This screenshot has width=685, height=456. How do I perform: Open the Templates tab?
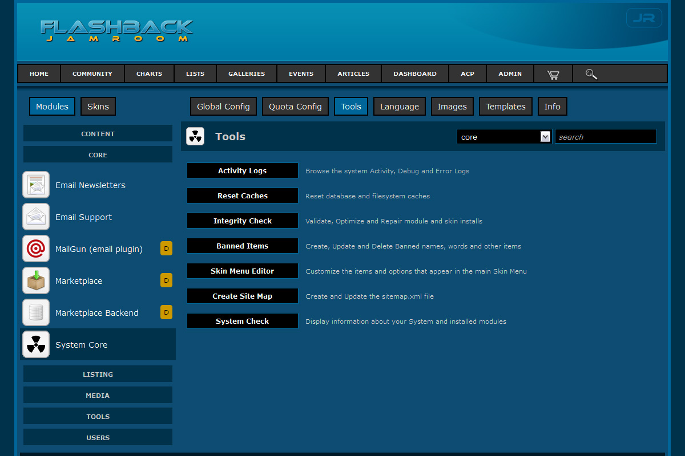click(505, 107)
